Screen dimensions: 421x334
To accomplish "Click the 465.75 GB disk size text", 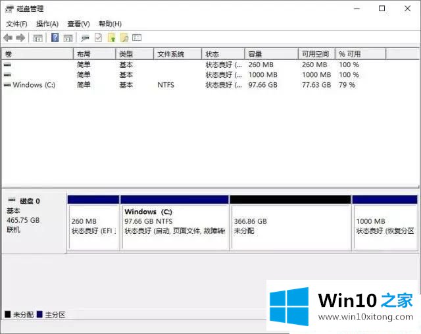I will [x=23, y=220].
